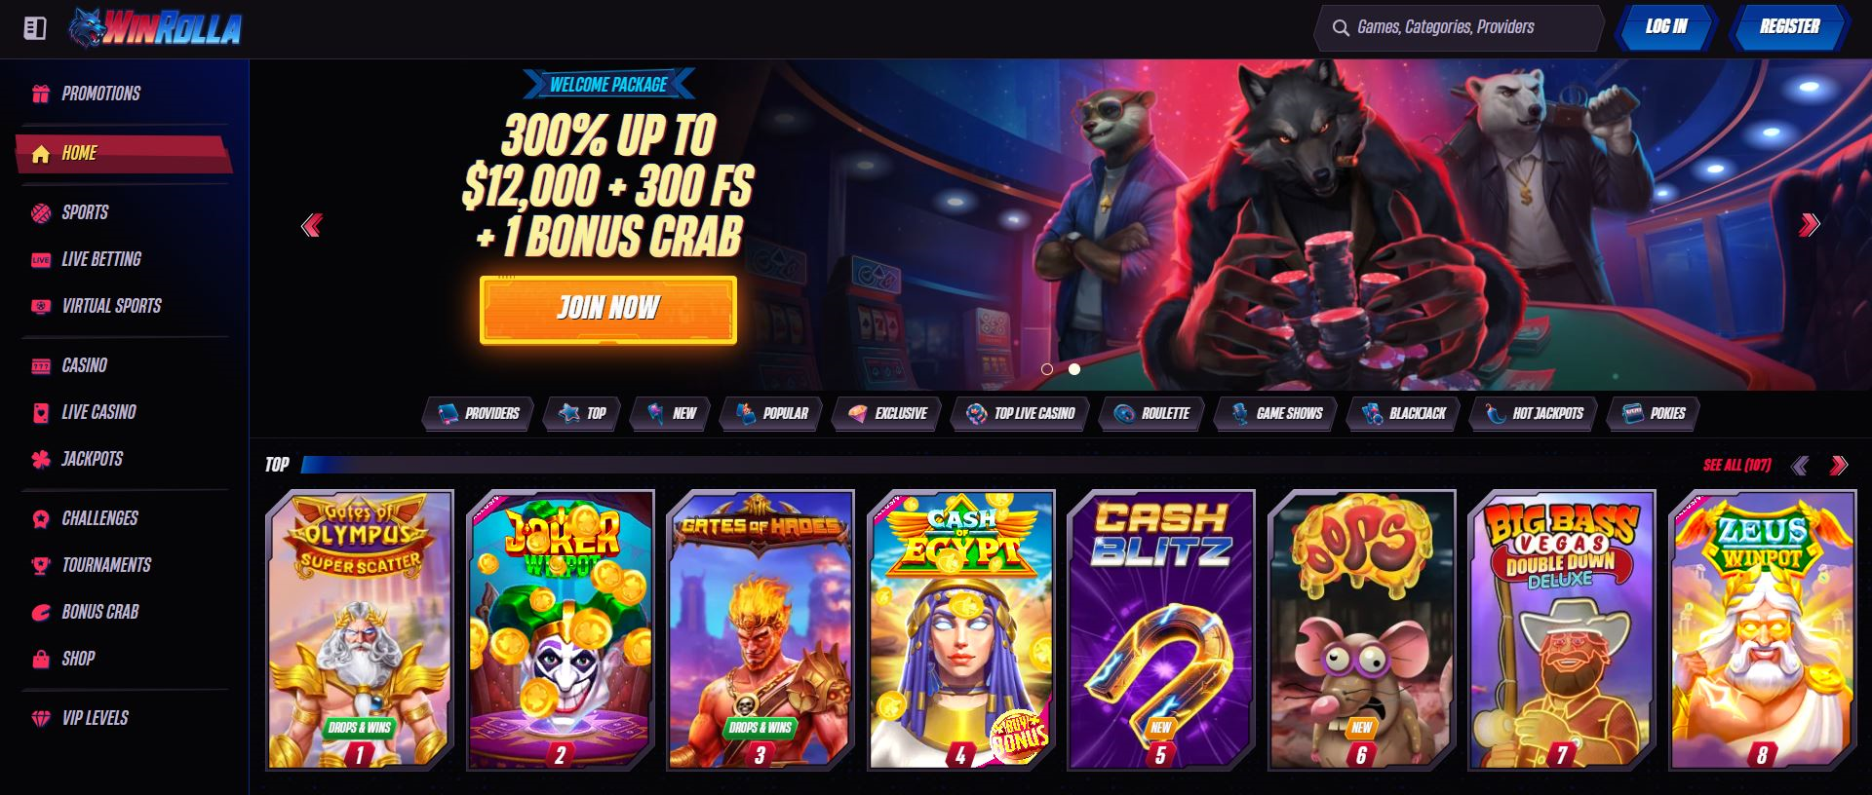Open Cash Blitz game thumbnail

(x=1160, y=629)
